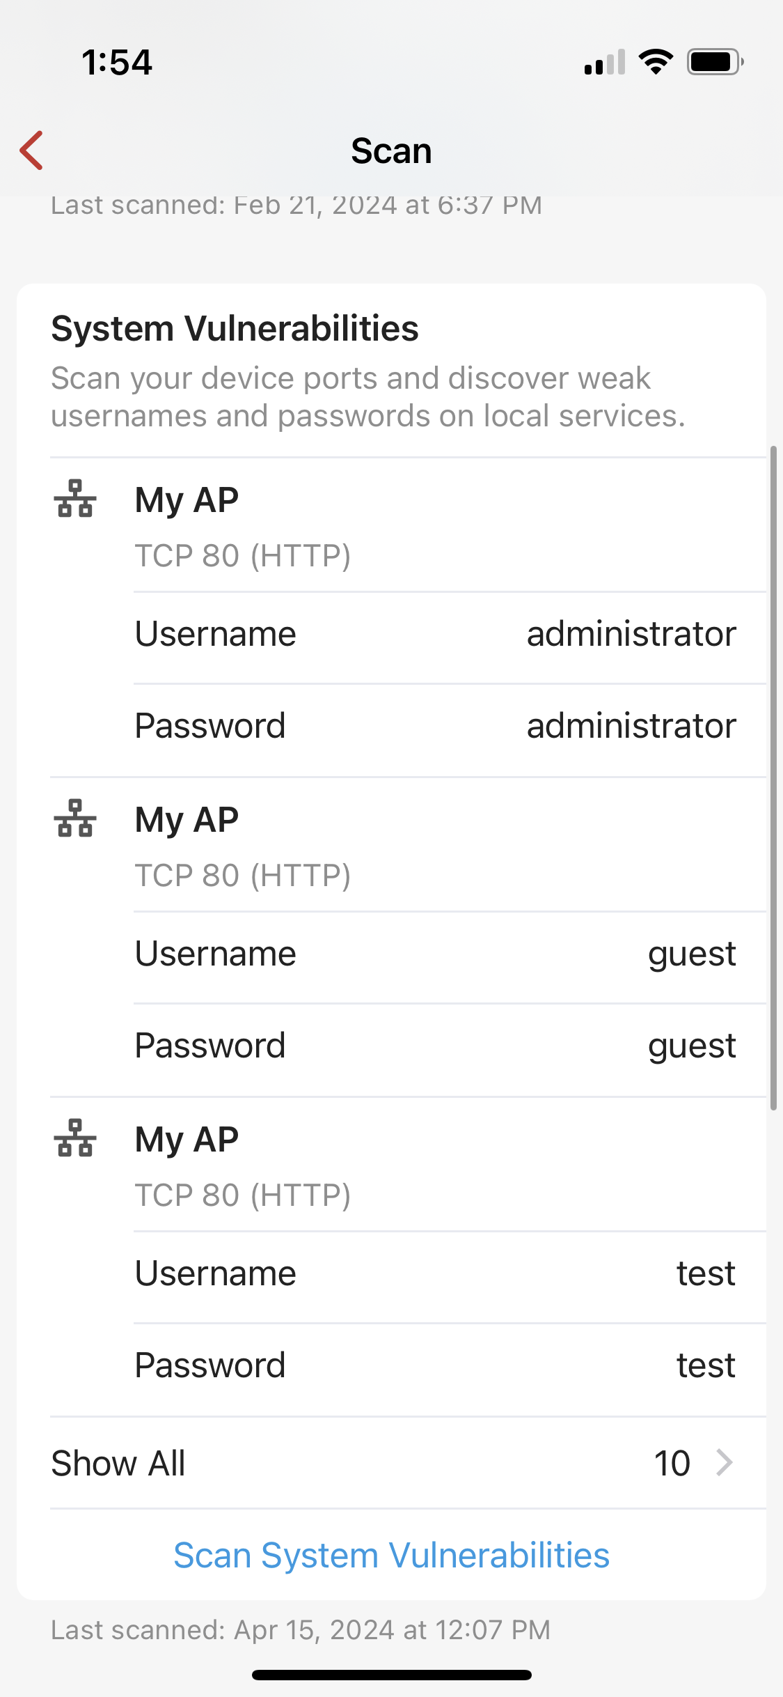This screenshot has height=1697, width=783.
Task: Select Password row showing test
Action: (450, 1367)
